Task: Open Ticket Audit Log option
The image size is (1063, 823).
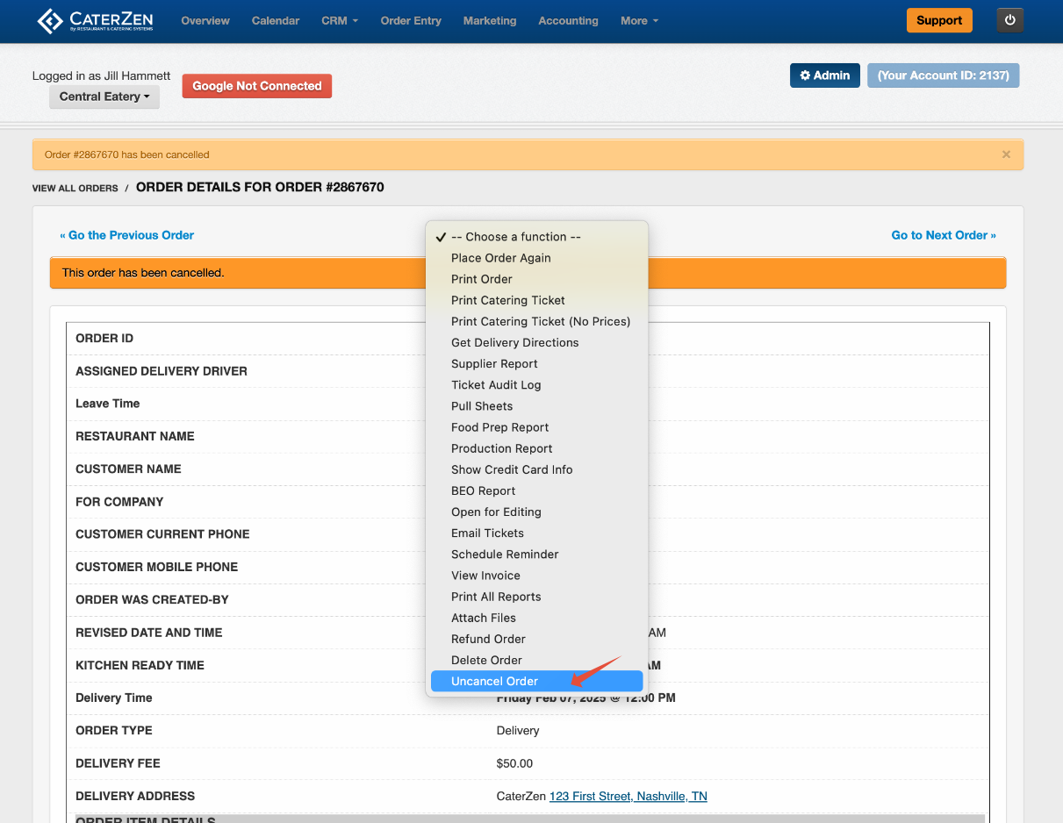Action: [536, 385]
